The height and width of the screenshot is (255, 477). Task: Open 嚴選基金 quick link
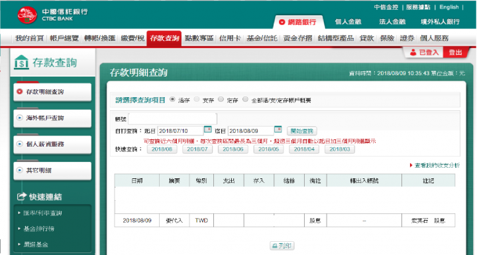[36, 244]
